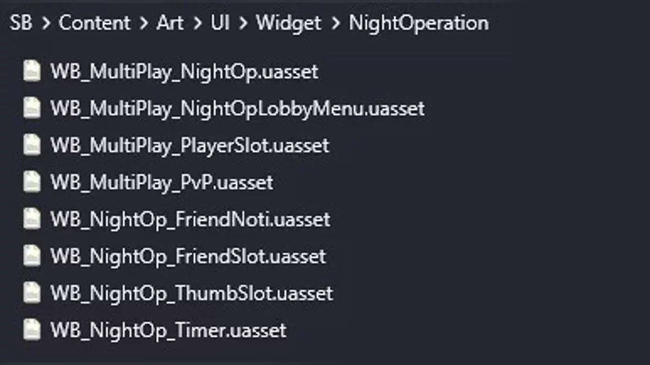Click file icon beside WB_MultiPlay_NightOpLobbyMenu.uasset

point(32,108)
